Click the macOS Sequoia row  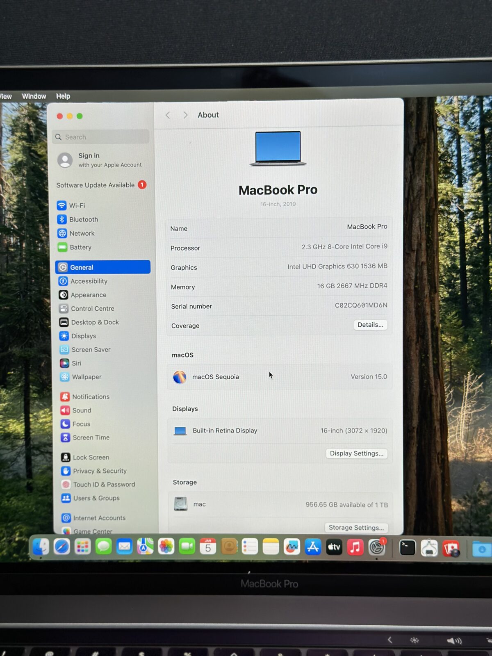[x=280, y=377]
